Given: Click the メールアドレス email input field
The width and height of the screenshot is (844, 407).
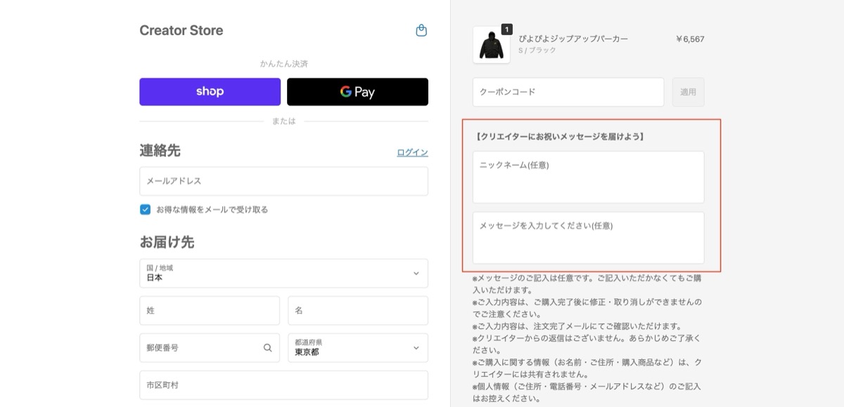Looking at the screenshot, I should point(283,181).
